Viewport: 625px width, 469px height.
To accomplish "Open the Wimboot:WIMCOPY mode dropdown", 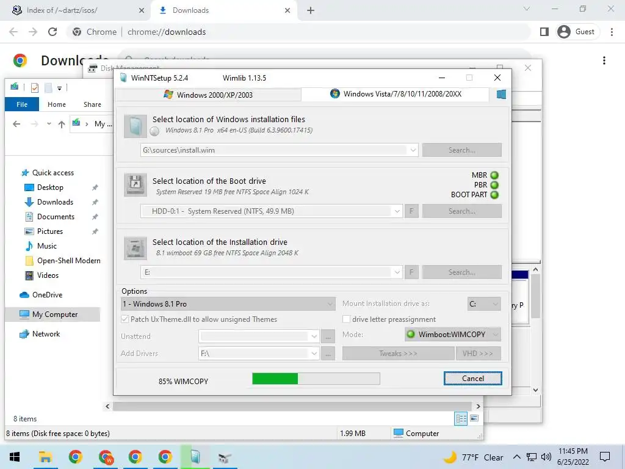I will [x=453, y=335].
